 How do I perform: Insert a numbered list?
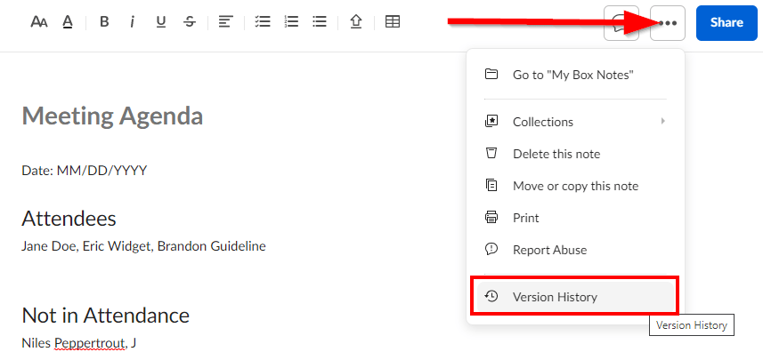[291, 22]
